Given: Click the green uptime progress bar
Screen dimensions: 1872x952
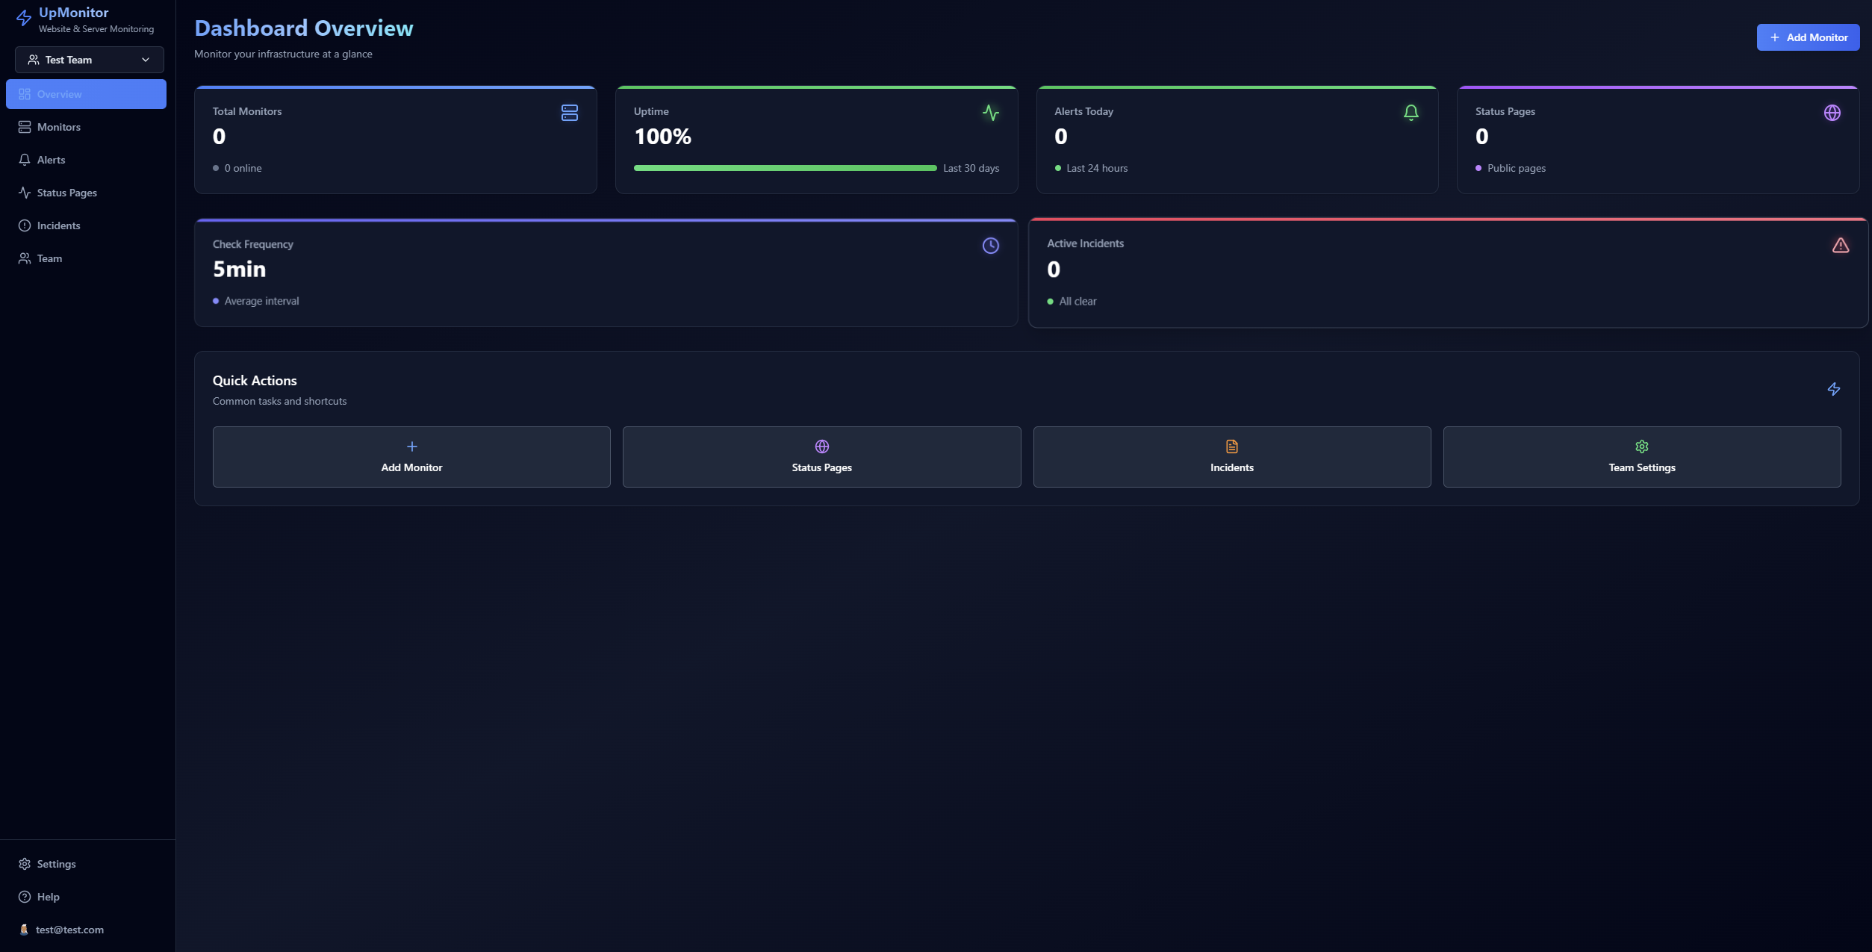Looking at the screenshot, I should (x=784, y=168).
